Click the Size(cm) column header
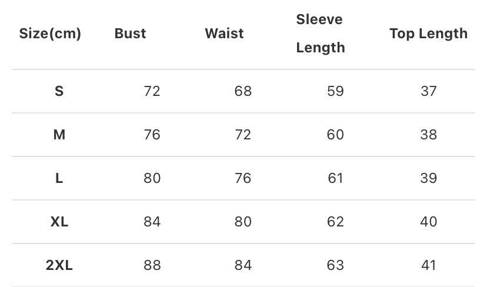Screen dimensions: 487x287 [50, 34]
